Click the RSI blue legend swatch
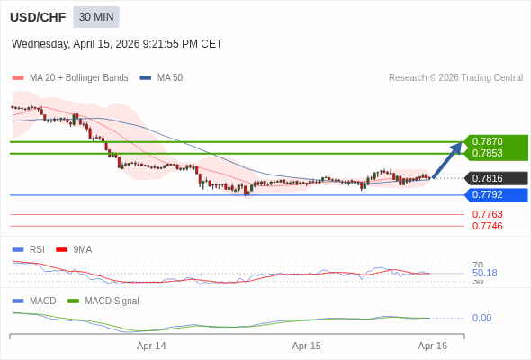The height and width of the screenshot is (360, 531). pos(18,250)
